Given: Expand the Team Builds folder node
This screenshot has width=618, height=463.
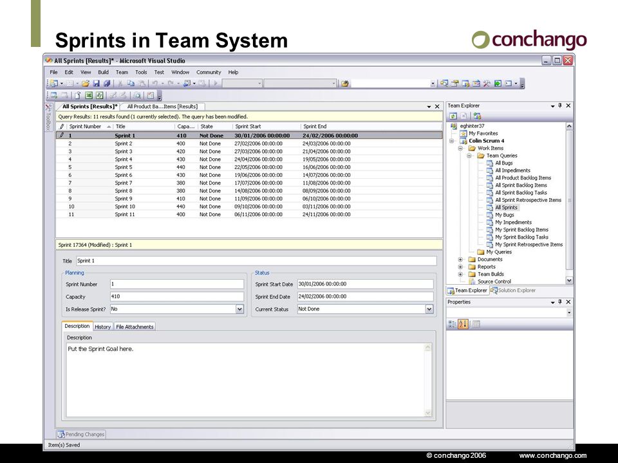Looking at the screenshot, I should tap(460, 275).
